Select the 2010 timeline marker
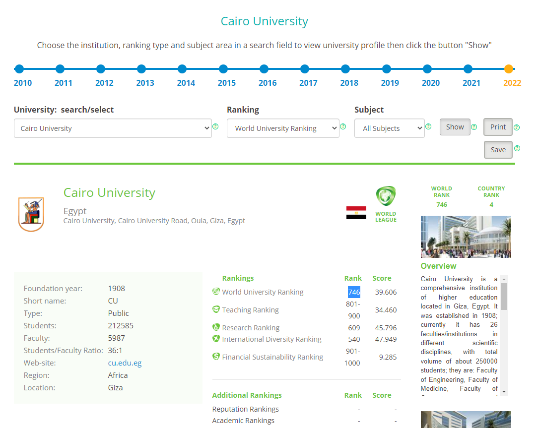538x428 pixels. click(19, 69)
